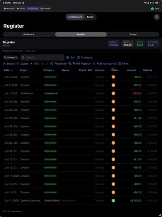Click the Auto-categorize button label
The width and height of the screenshot is (162, 217).
click(106, 64)
